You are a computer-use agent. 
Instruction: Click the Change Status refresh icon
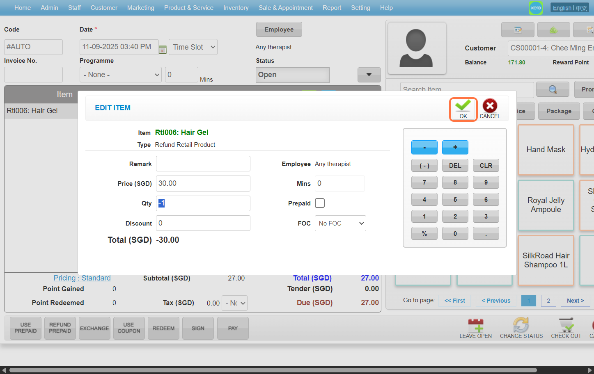[x=521, y=326]
